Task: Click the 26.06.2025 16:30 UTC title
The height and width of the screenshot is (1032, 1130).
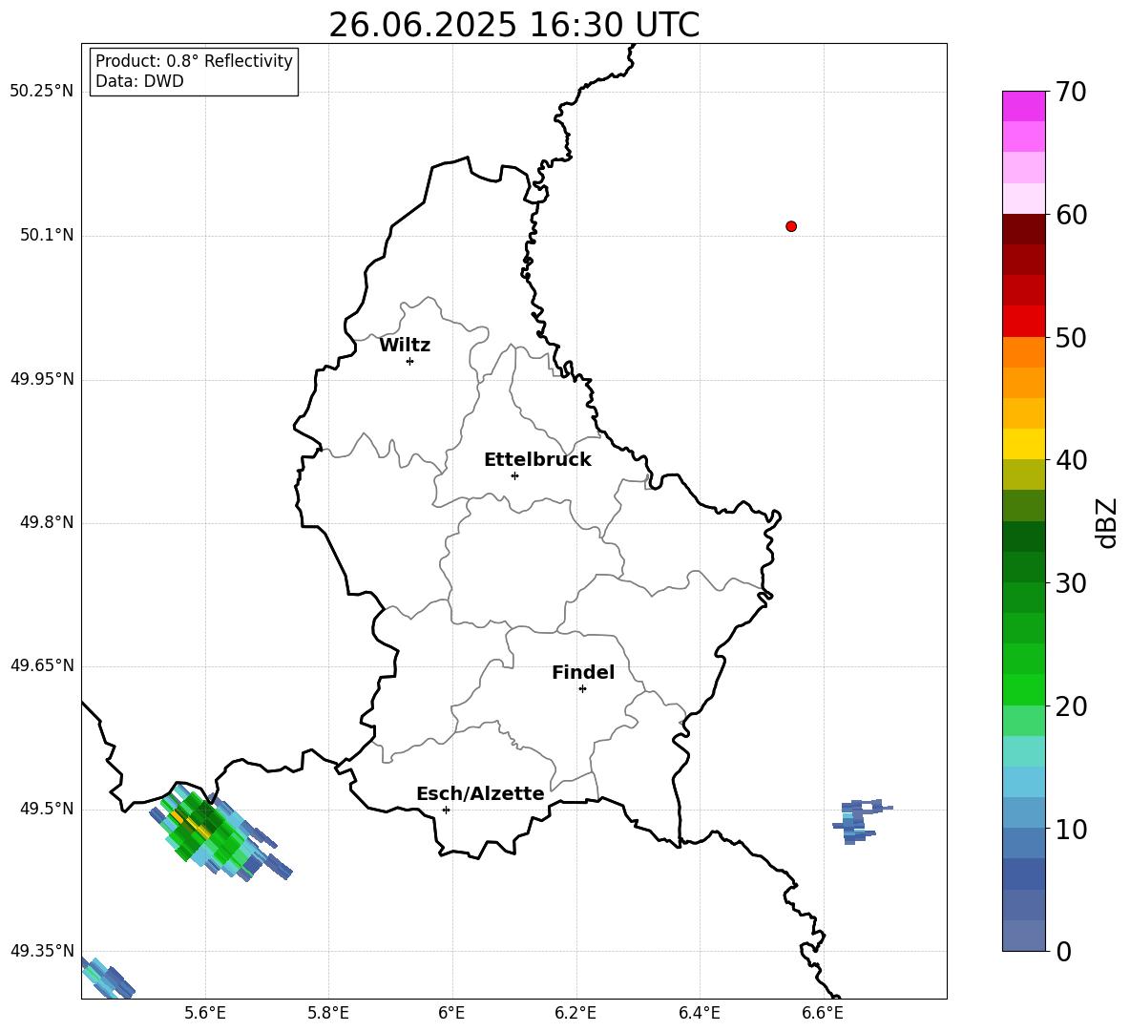Action: pos(513,25)
